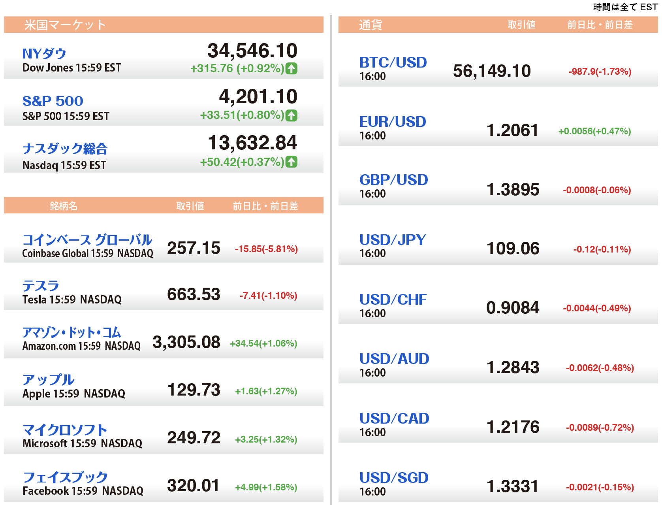Image resolution: width=662 pixels, height=505 pixels.
Task: Open the ナスダック総合 index link
Action: point(65,149)
